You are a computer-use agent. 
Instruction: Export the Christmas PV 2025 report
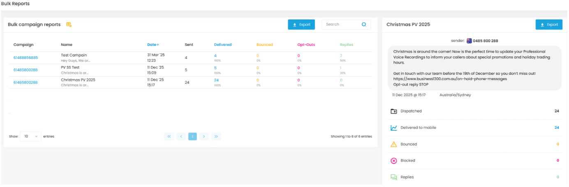click(548, 25)
